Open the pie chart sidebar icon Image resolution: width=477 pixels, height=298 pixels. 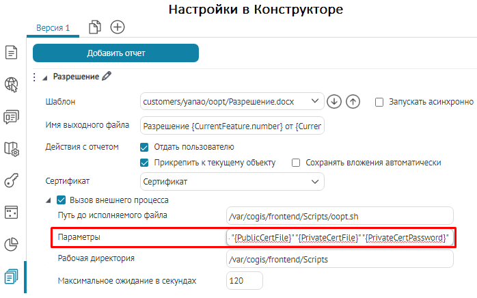coord(11,244)
